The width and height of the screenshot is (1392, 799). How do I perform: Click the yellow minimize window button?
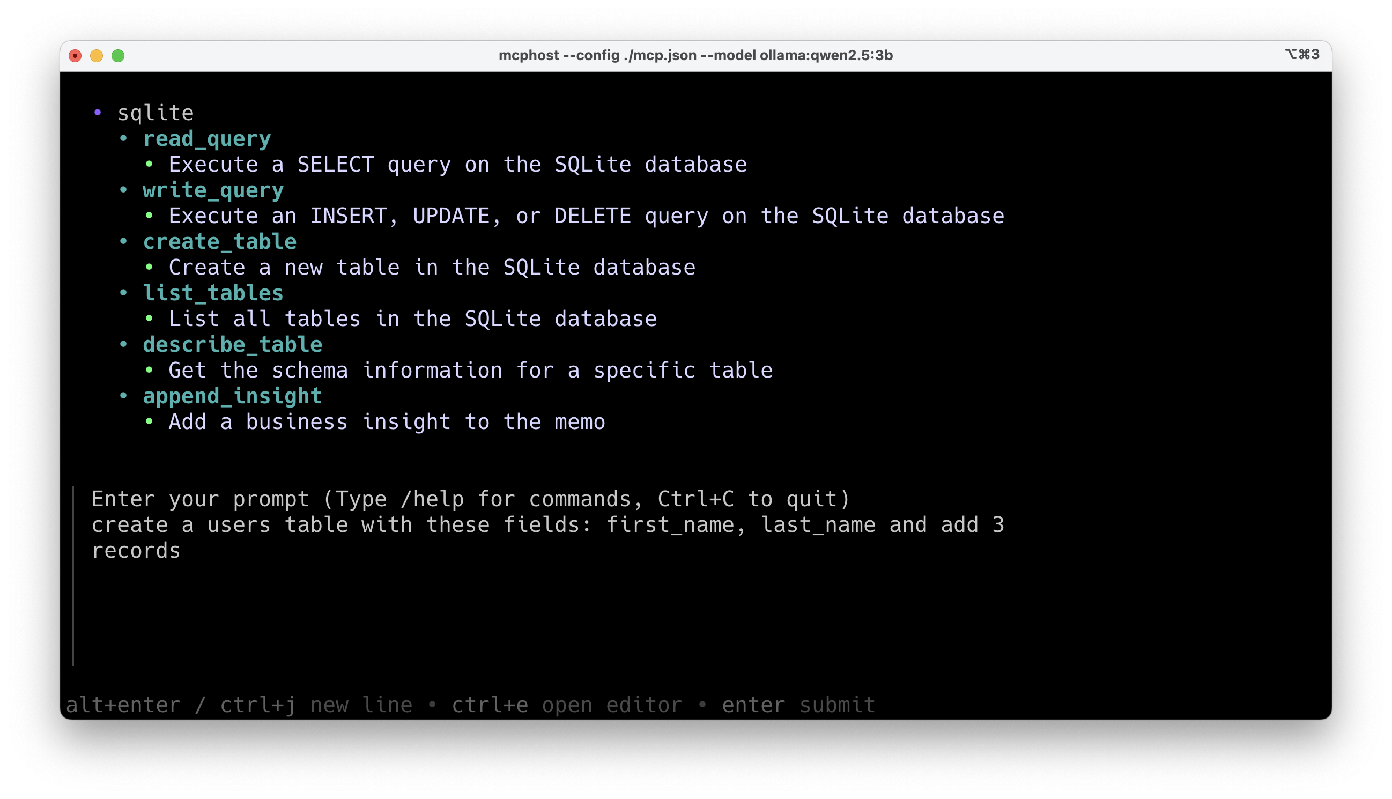[97, 55]
